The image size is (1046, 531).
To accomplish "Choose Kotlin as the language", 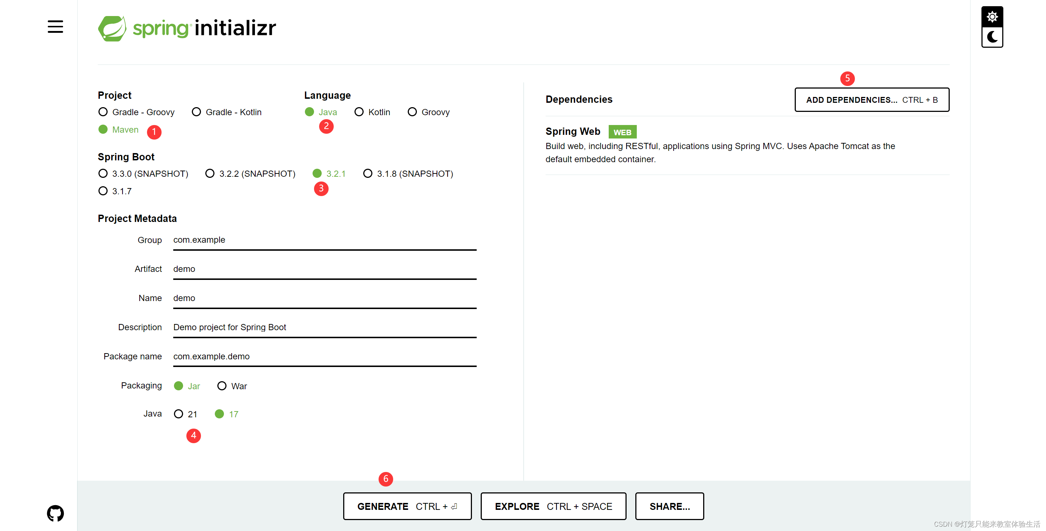I will point(372,112).
